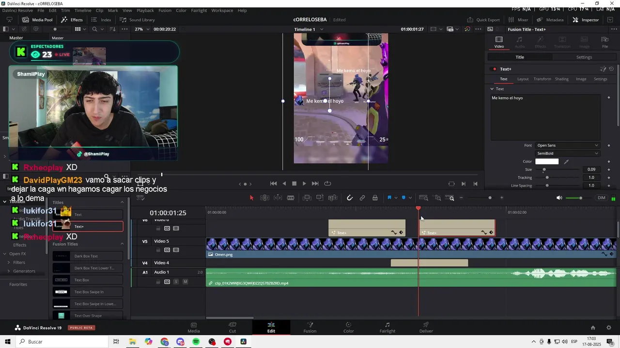Open the Workspace menu
This screenshot has height=348, width=620.
pyautogui.click(x=222, y=10)
